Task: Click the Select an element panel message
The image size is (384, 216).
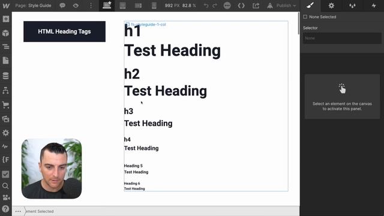Action: pos(342,106)
